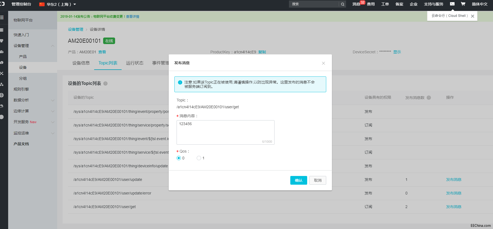Confirm publishing with the 确认 button
The image size is (493, 229).
(299, 180)
